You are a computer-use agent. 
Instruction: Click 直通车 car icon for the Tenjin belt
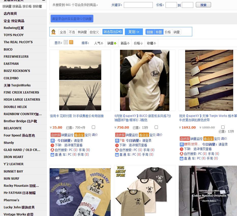[182, 159]
